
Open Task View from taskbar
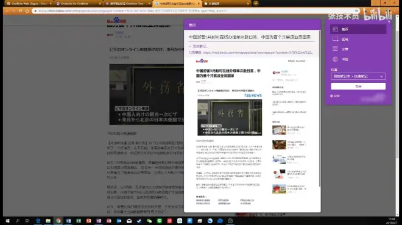[27, 221]
